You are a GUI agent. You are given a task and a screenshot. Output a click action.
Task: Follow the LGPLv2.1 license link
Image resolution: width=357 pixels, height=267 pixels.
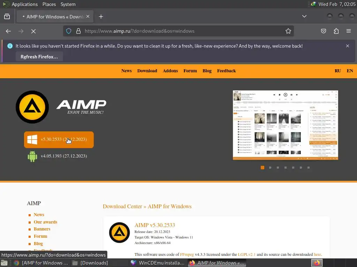tap(247, 254)
